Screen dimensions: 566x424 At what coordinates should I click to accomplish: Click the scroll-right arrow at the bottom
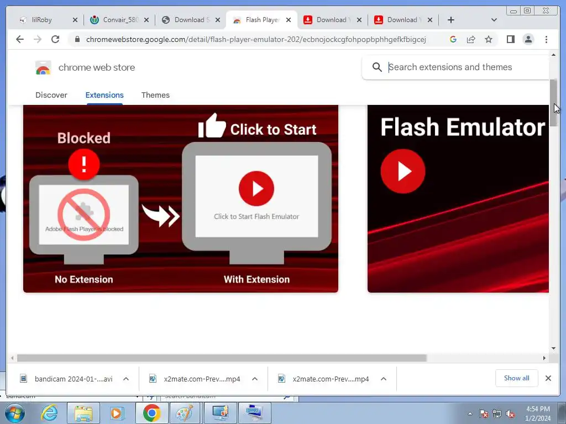[544, 358]
